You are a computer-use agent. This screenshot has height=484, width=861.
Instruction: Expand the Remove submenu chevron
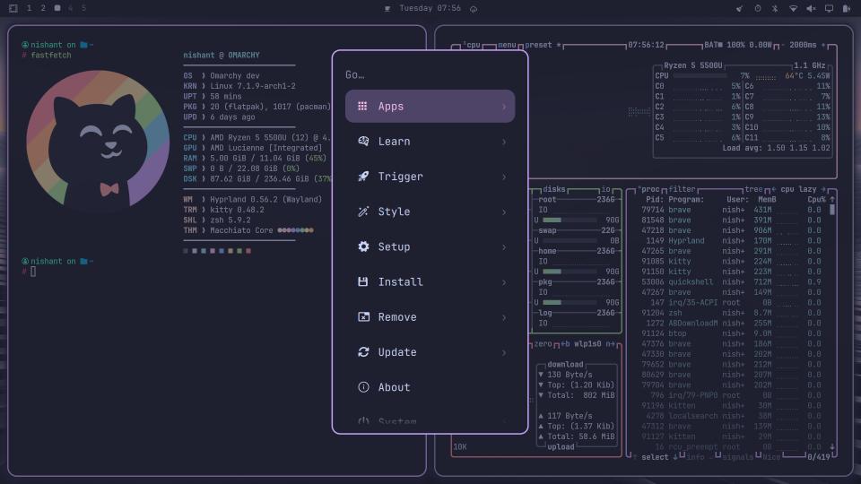[503, 317]
